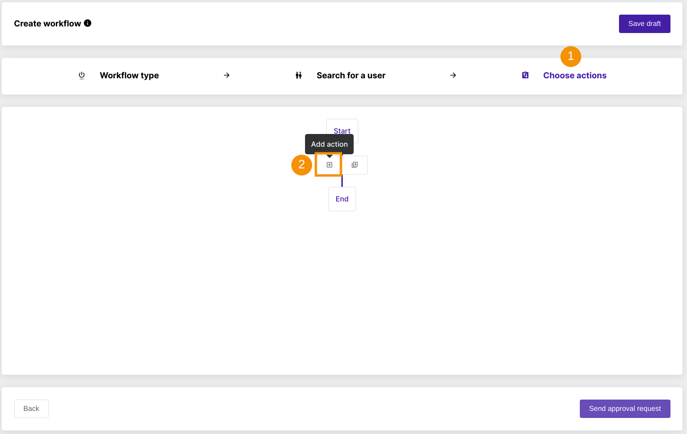Click the Add action tooltip
The height and width of the screenshot is (434, 687).
point(329,144)
